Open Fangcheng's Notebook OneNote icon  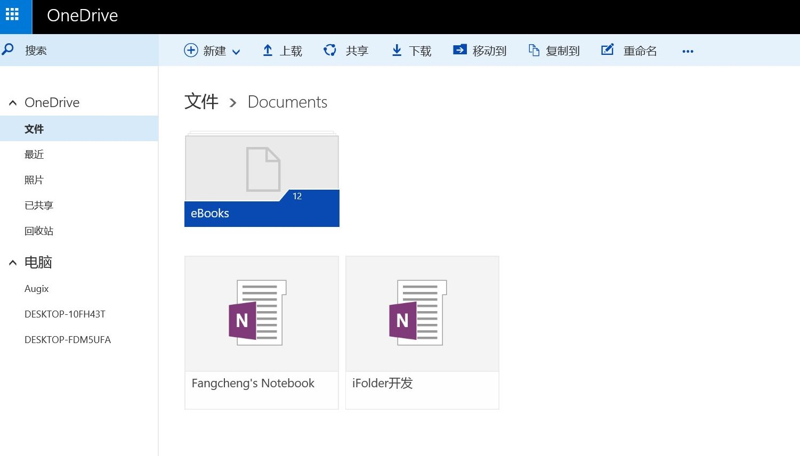[x=257, y=313]
